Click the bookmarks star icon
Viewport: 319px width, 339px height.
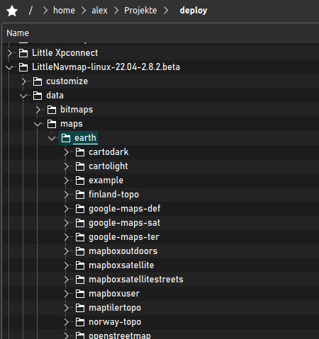[12, 11]
